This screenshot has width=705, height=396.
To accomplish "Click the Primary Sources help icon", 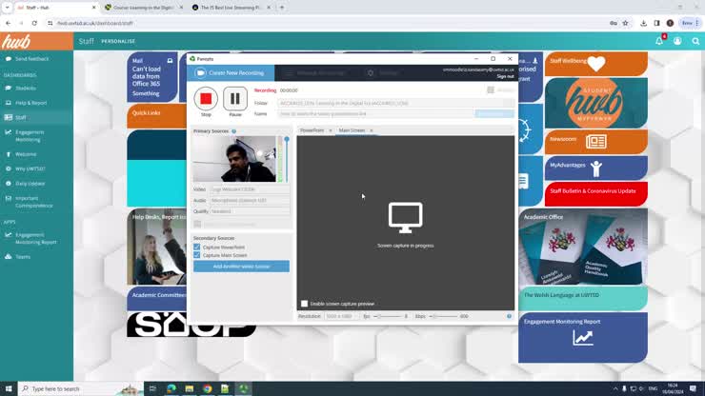I will 234,131.
